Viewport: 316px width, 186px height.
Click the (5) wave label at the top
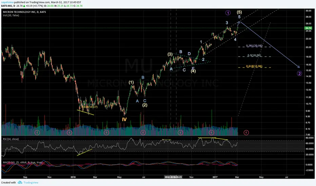[239, 12]
